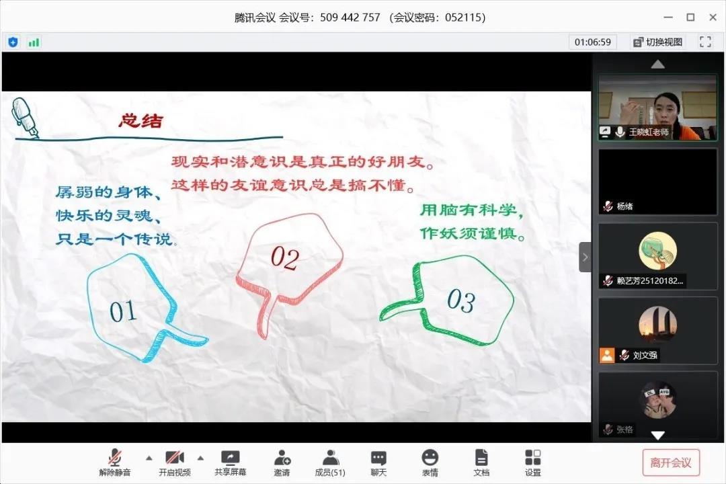Collapse the participant video sidebar

click(585, 257)
